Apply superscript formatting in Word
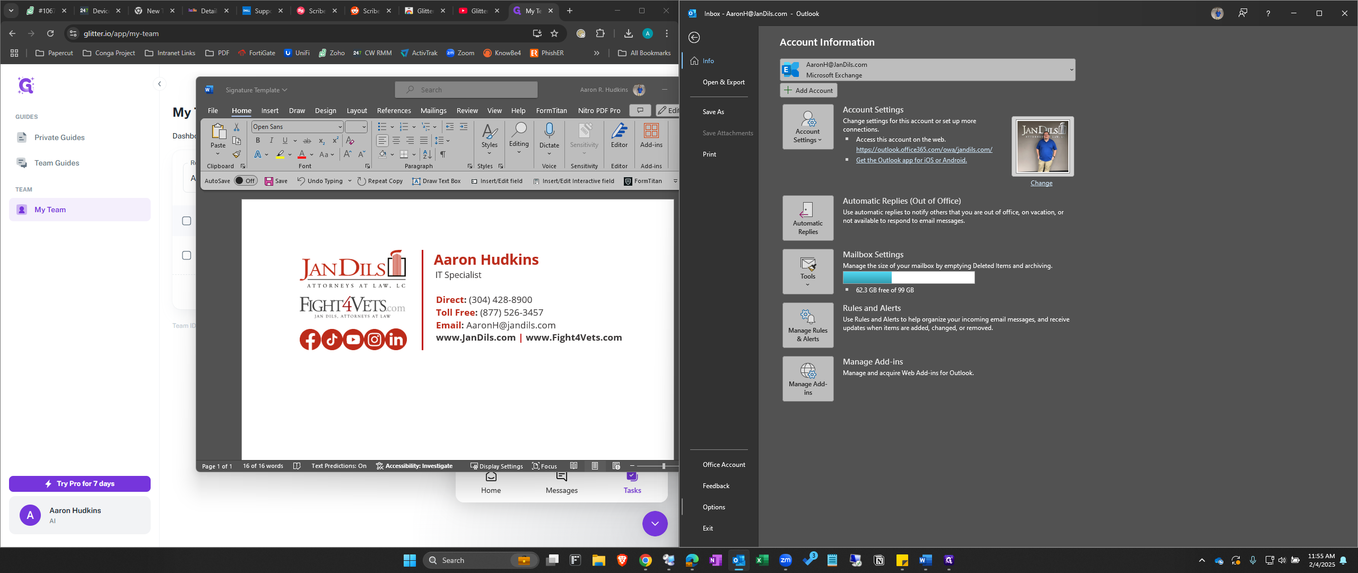 335,141
